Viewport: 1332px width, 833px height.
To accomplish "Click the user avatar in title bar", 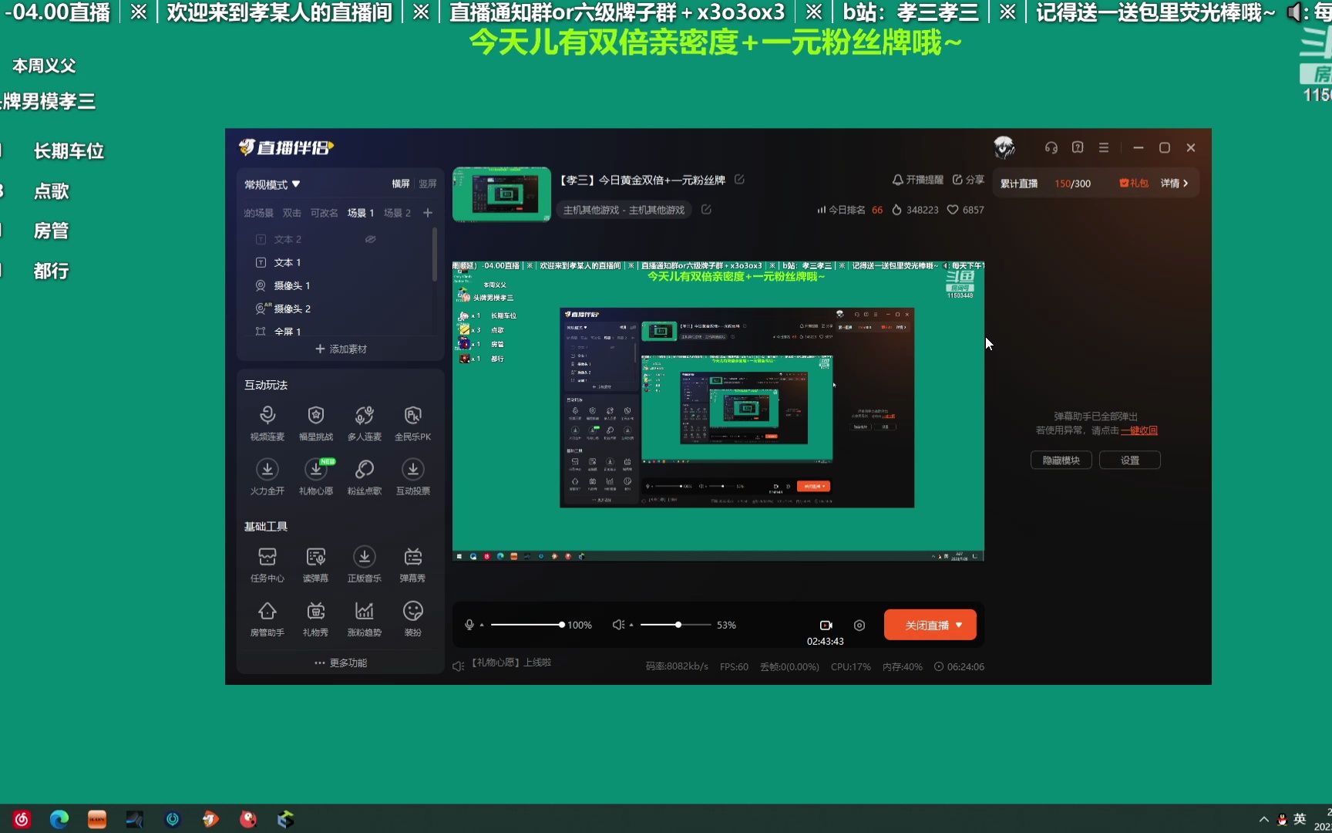I will click(1004, 147).
